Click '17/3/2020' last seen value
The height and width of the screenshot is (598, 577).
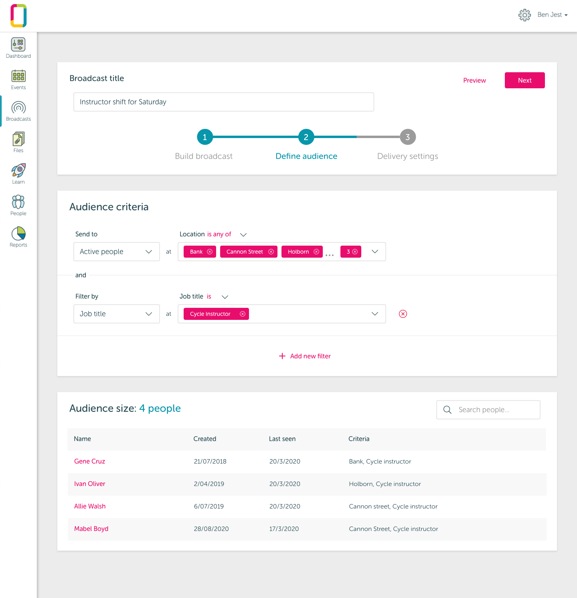[x=284, y=529]
